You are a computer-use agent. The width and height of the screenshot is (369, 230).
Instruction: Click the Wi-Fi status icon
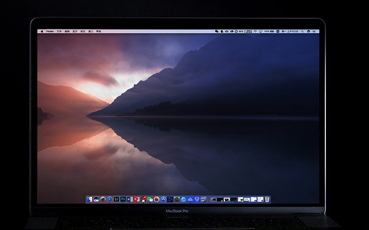point(255,31)
